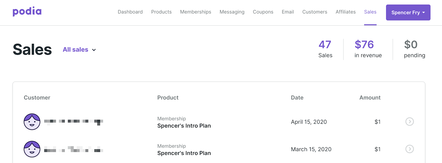Open April 15 sale details arrow
The width and height of the screenshot is (442, 163).
tap(409, 122)
